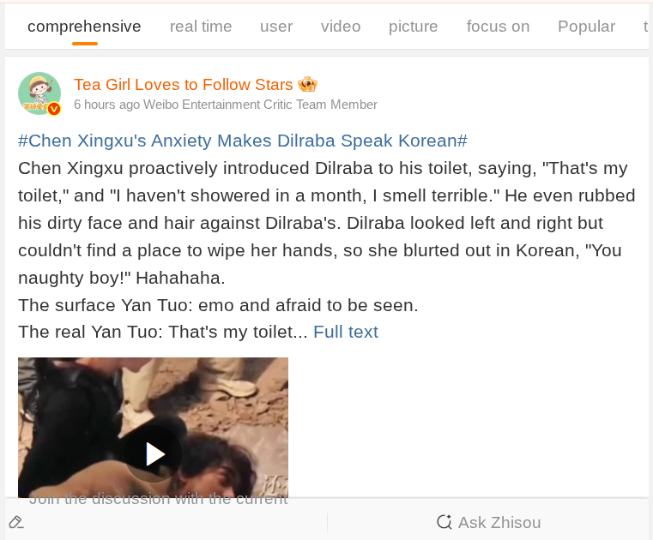Click the Ask Zhisou search icon

click(444, 522)
